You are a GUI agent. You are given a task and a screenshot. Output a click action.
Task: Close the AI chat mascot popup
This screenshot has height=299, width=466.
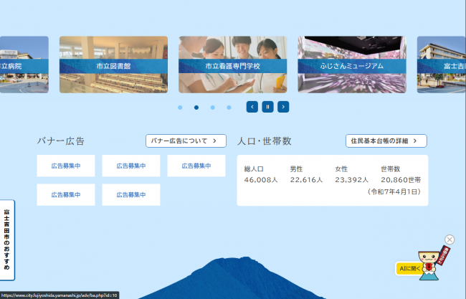click(x=450, y=239)
